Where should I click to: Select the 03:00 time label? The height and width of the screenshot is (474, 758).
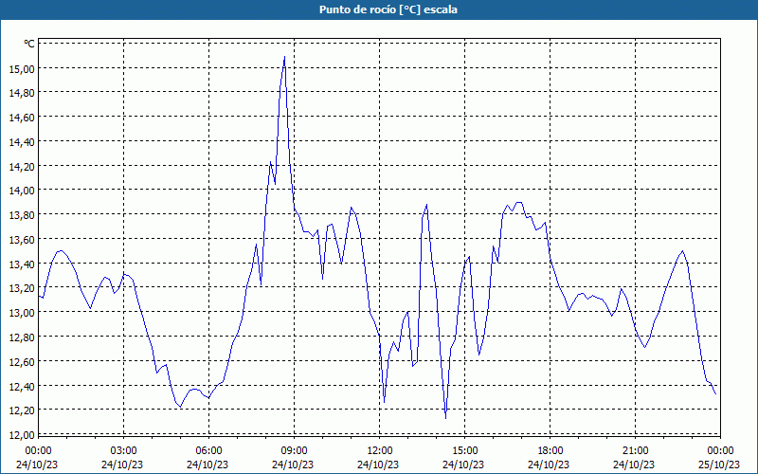coord(124,451)
